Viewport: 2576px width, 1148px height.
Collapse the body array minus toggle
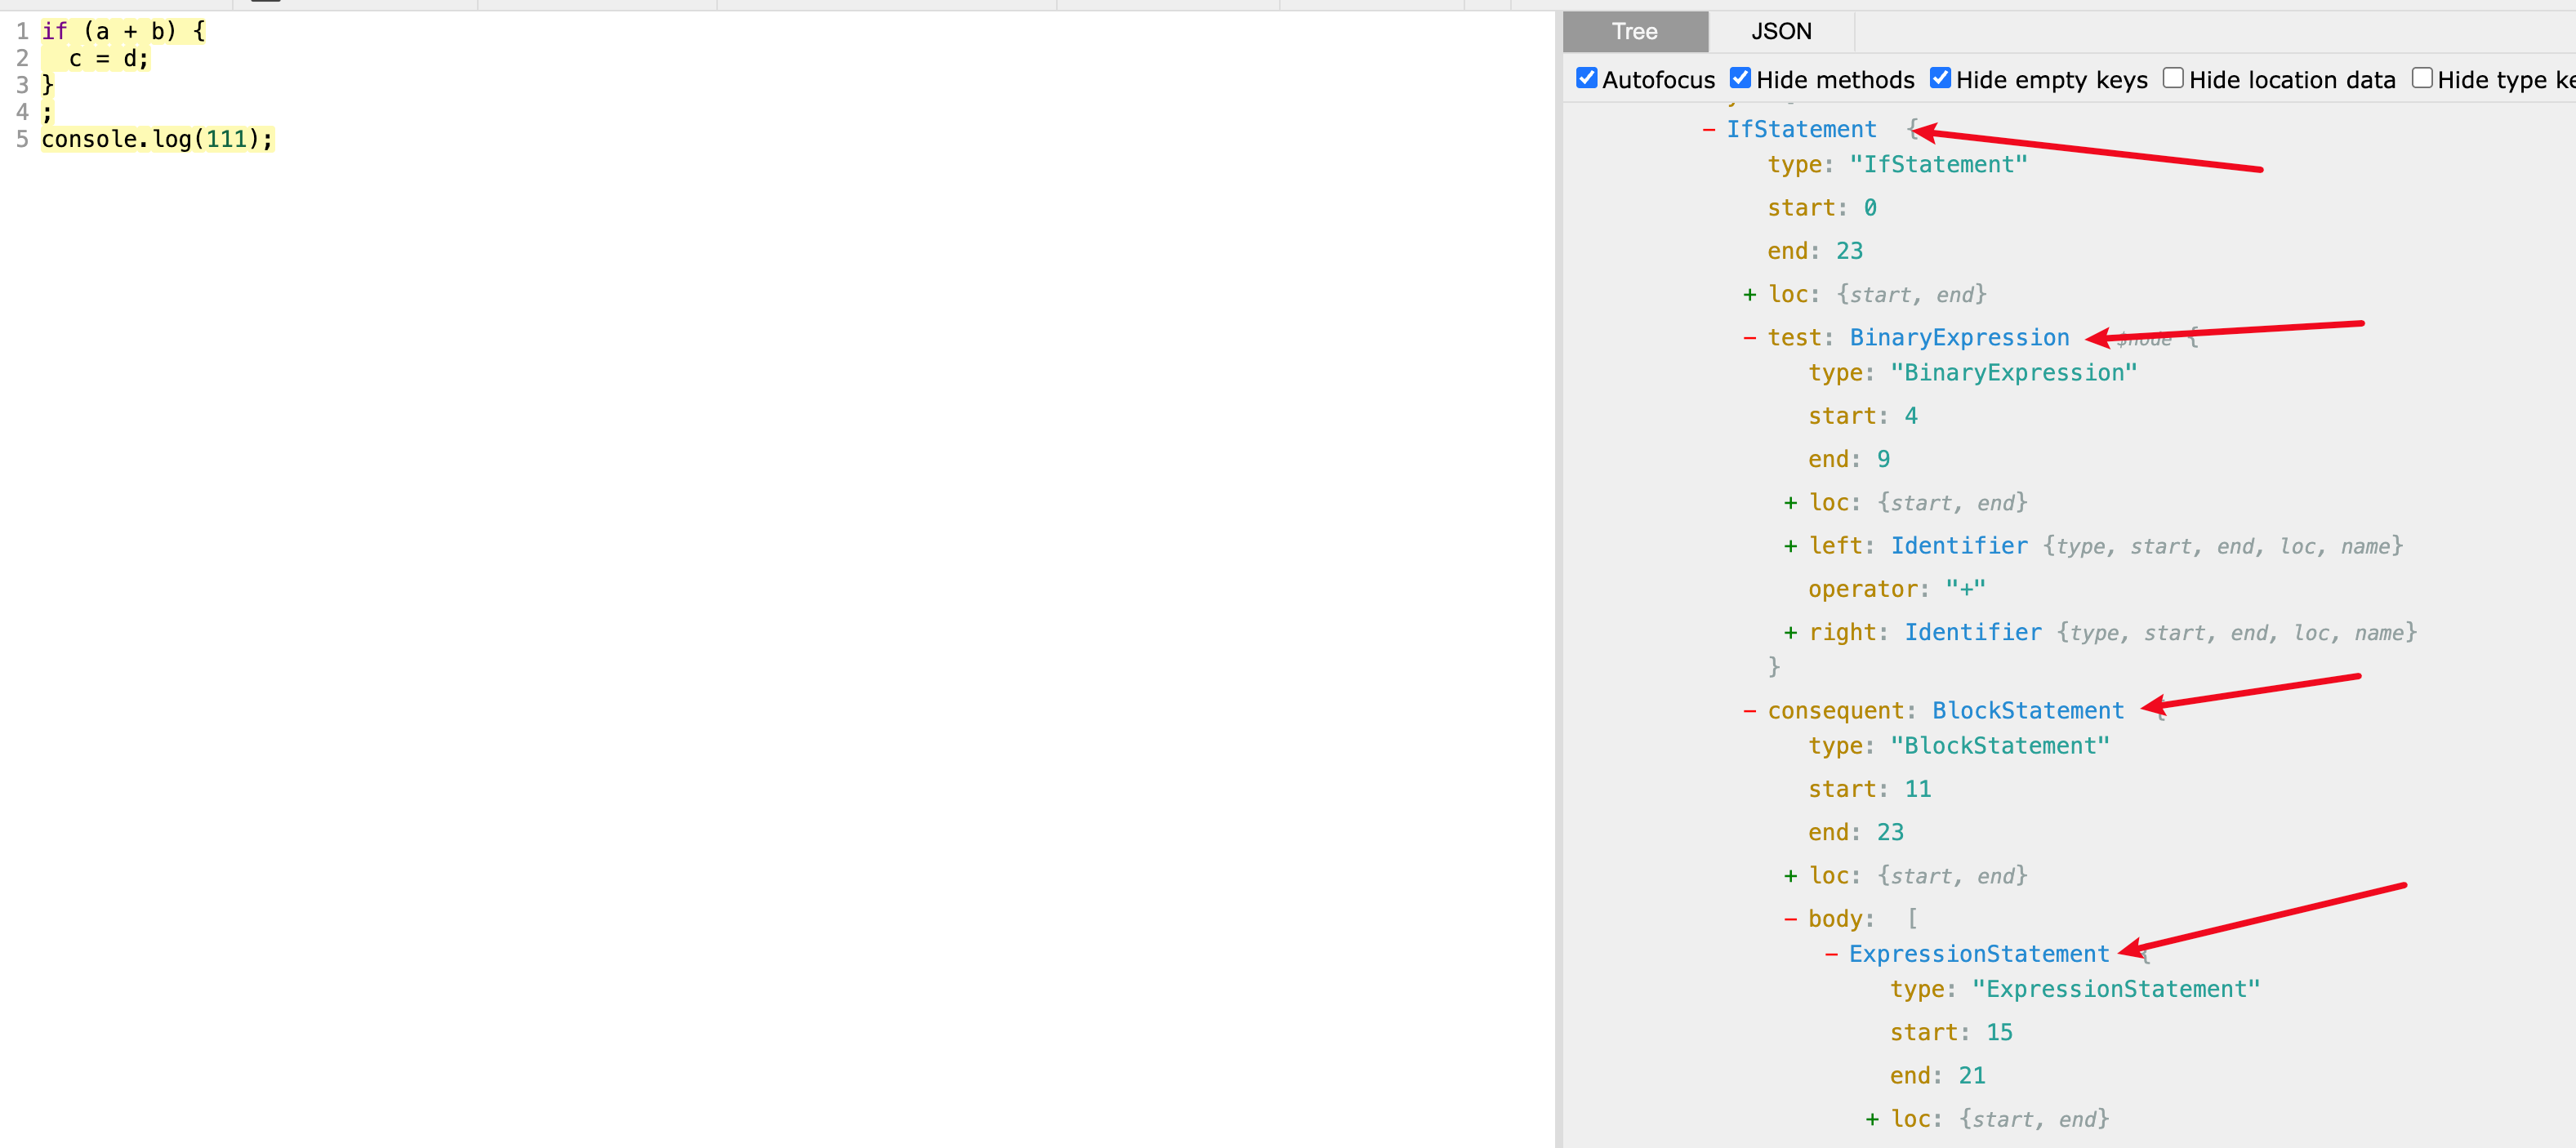pyautogui.click(x=1790, y=919)
